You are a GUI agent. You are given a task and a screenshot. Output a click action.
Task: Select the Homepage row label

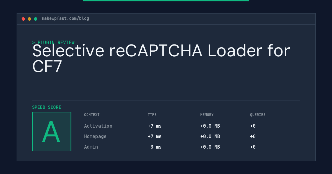[95, 136]
